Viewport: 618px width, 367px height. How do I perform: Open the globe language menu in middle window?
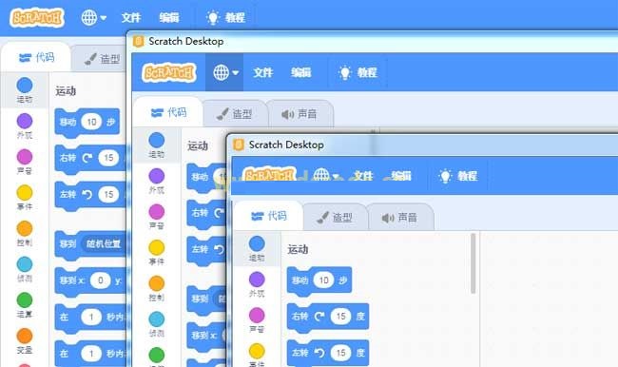[224, 72]
